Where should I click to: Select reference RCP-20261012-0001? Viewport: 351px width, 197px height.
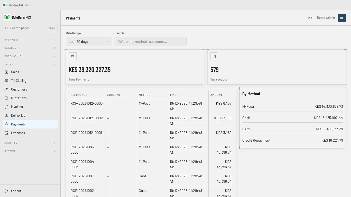86,133
